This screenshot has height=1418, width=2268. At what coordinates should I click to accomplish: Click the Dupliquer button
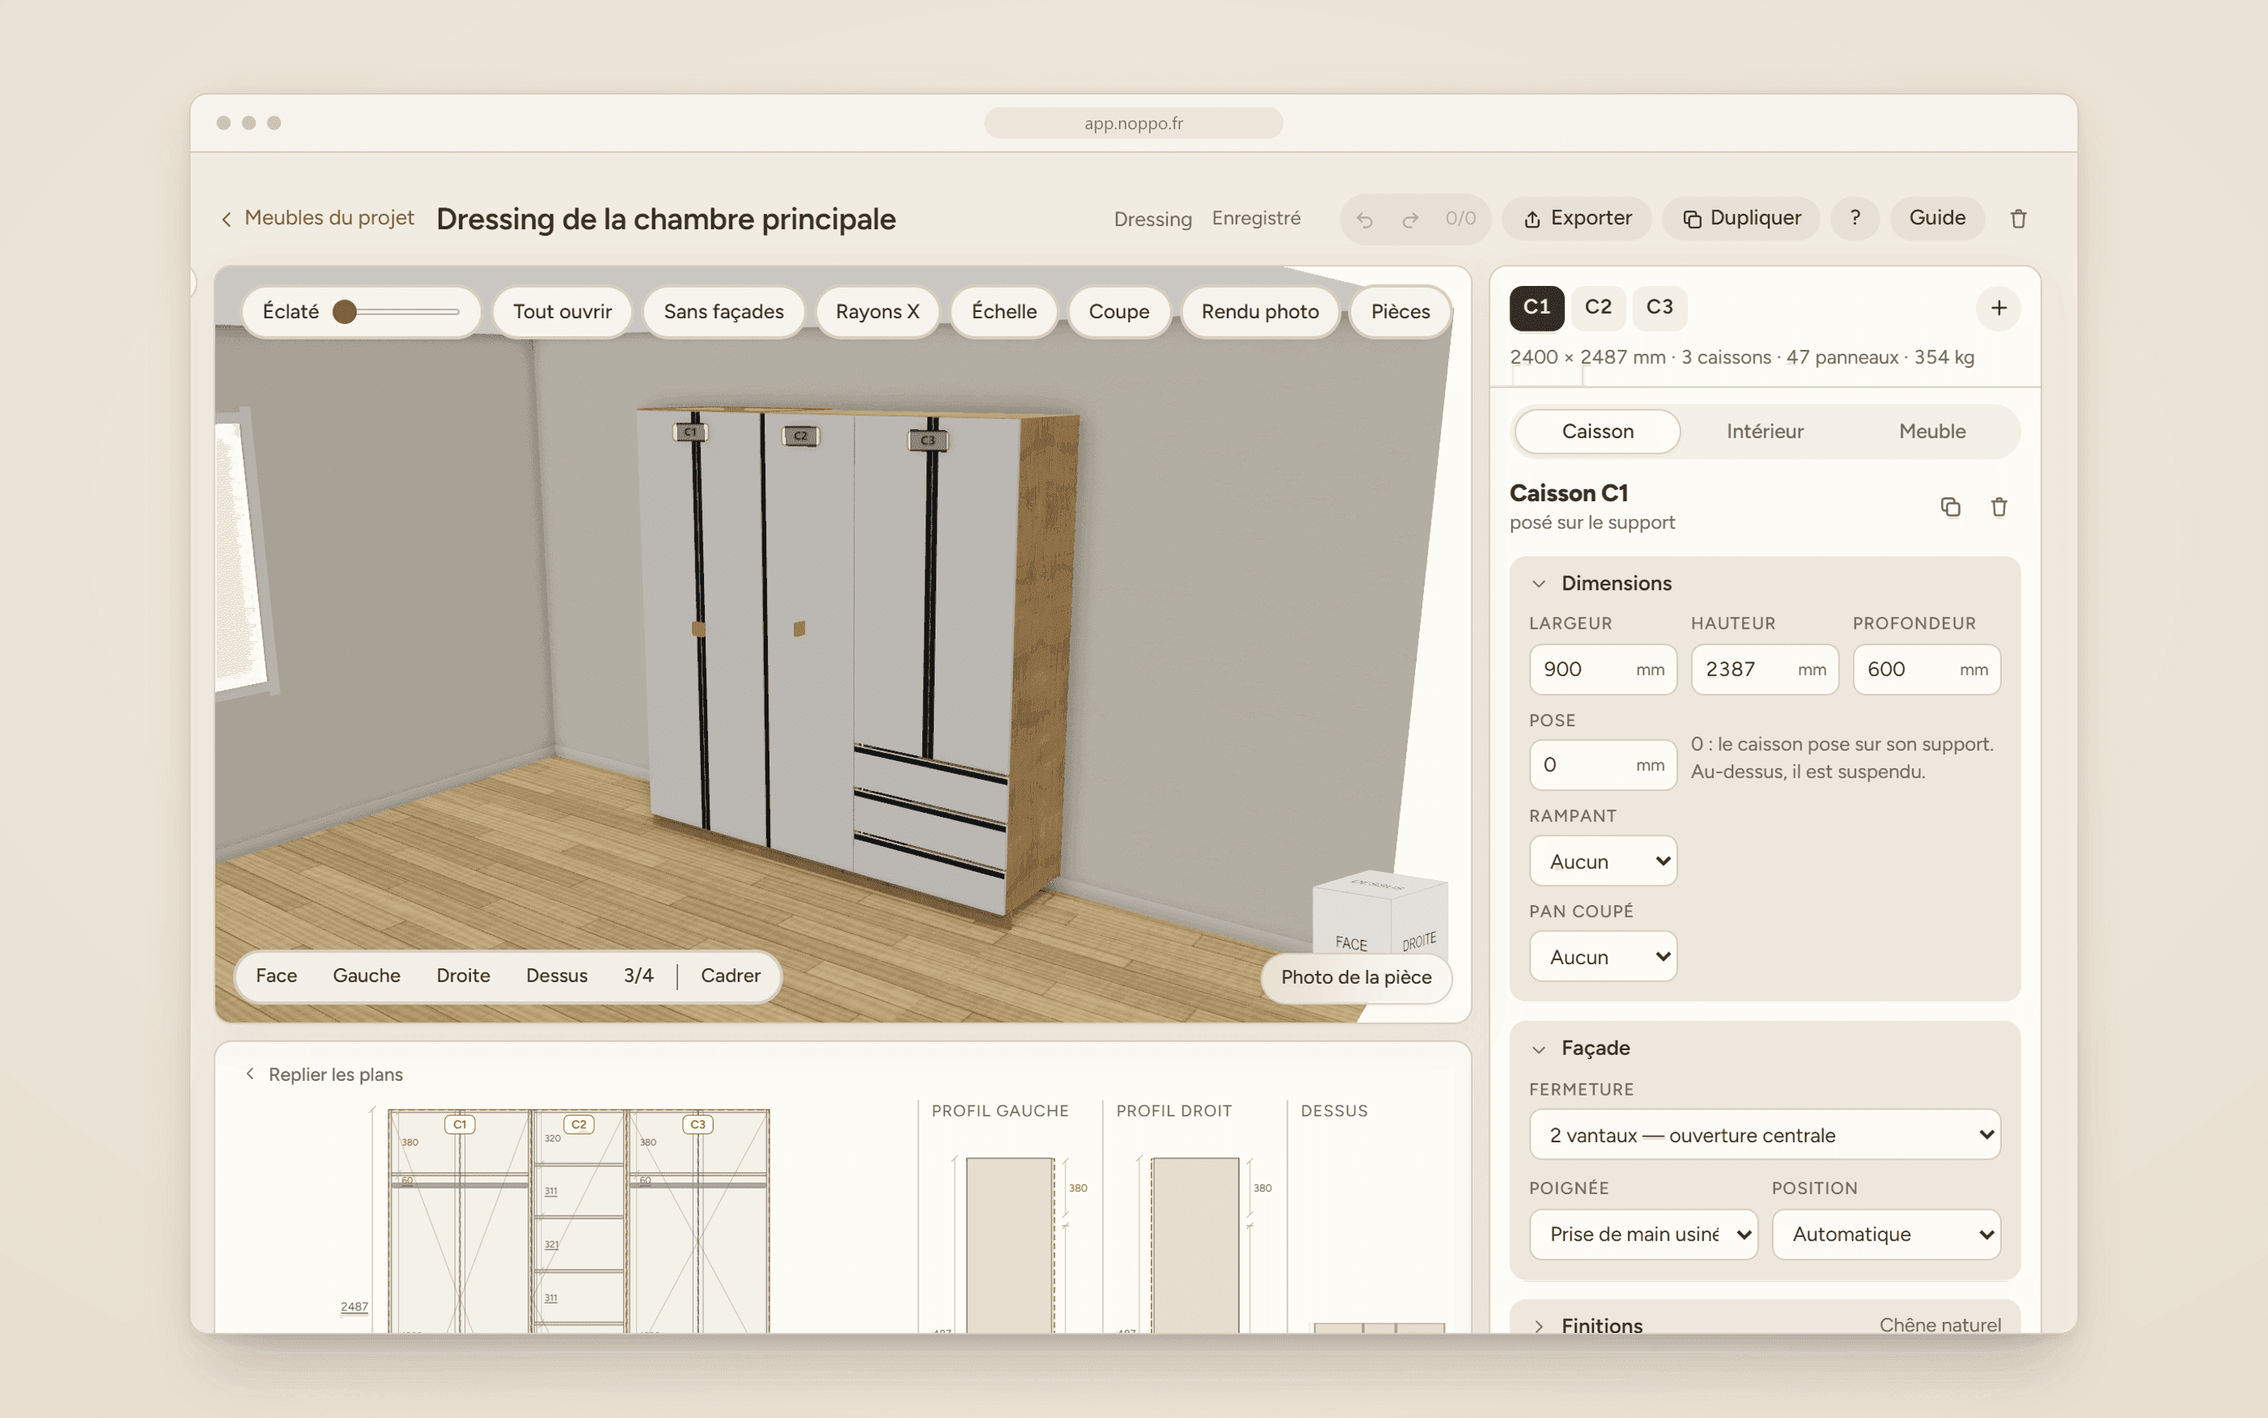(1741, 218)
